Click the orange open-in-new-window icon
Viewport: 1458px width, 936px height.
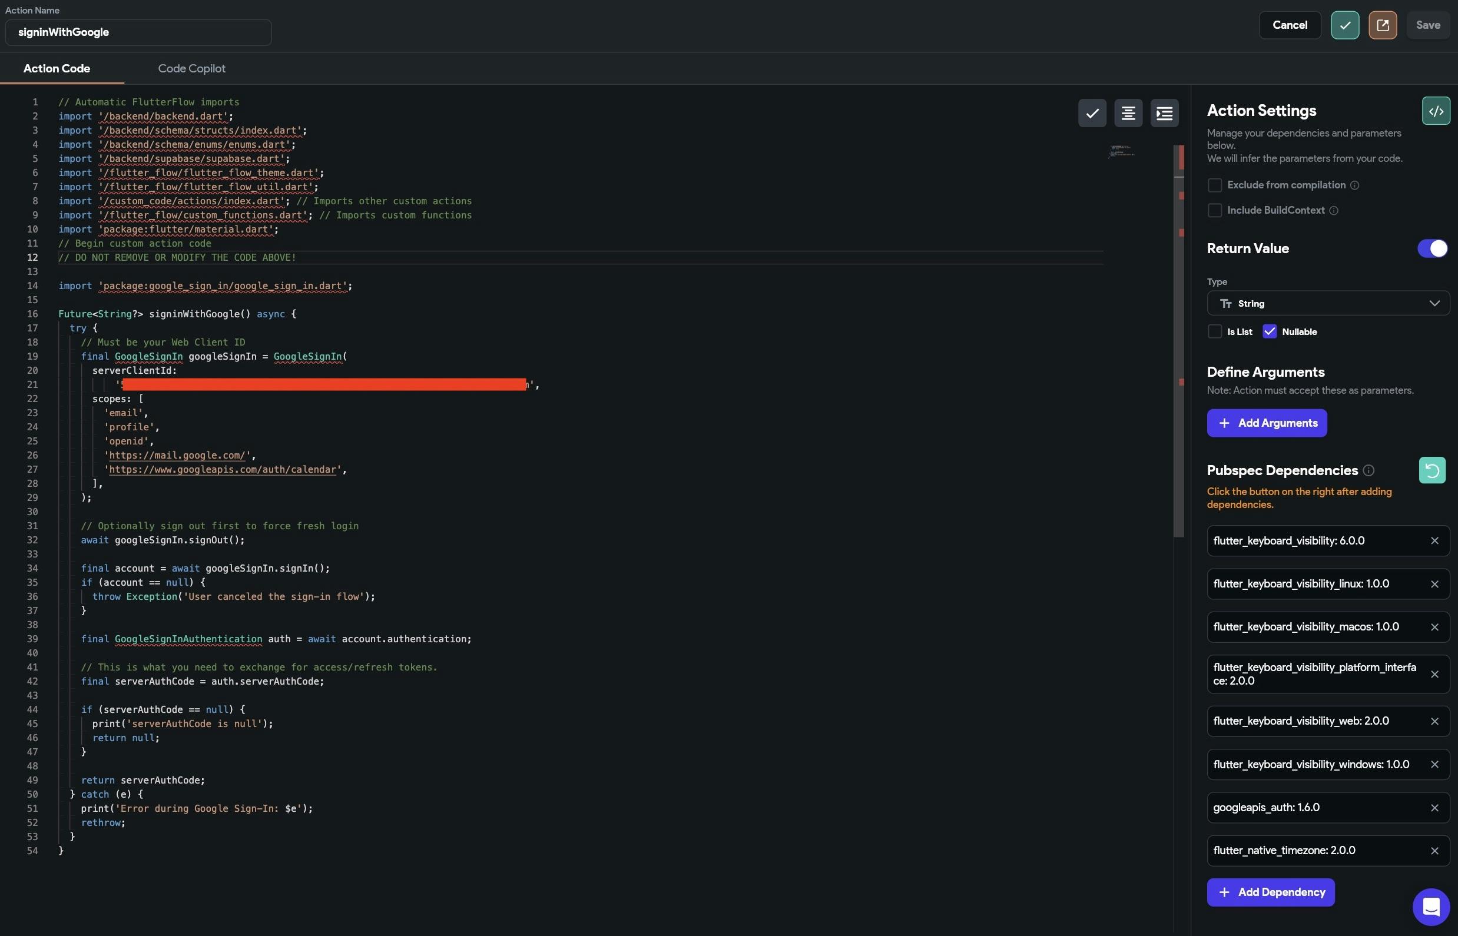(x=1382, y=25)
